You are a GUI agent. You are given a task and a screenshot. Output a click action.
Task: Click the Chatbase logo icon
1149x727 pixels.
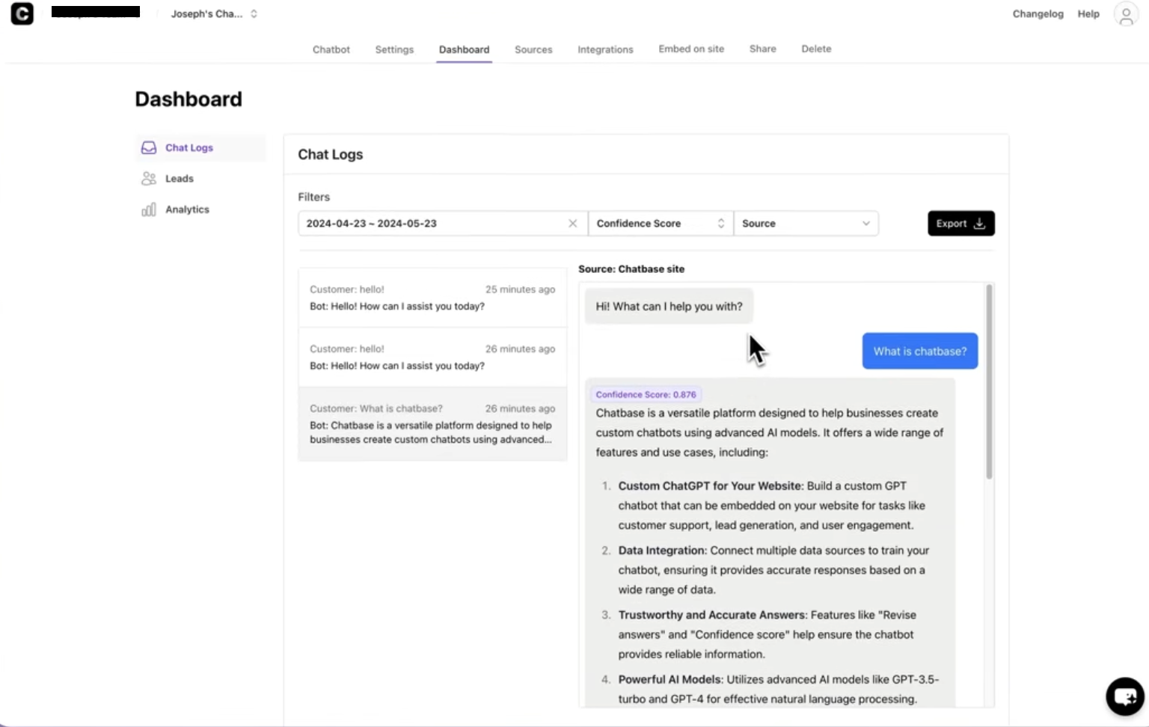pos(22,13)
